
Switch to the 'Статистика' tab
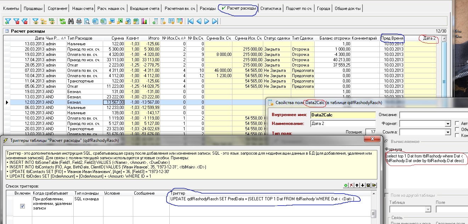[x=271, y=8]
